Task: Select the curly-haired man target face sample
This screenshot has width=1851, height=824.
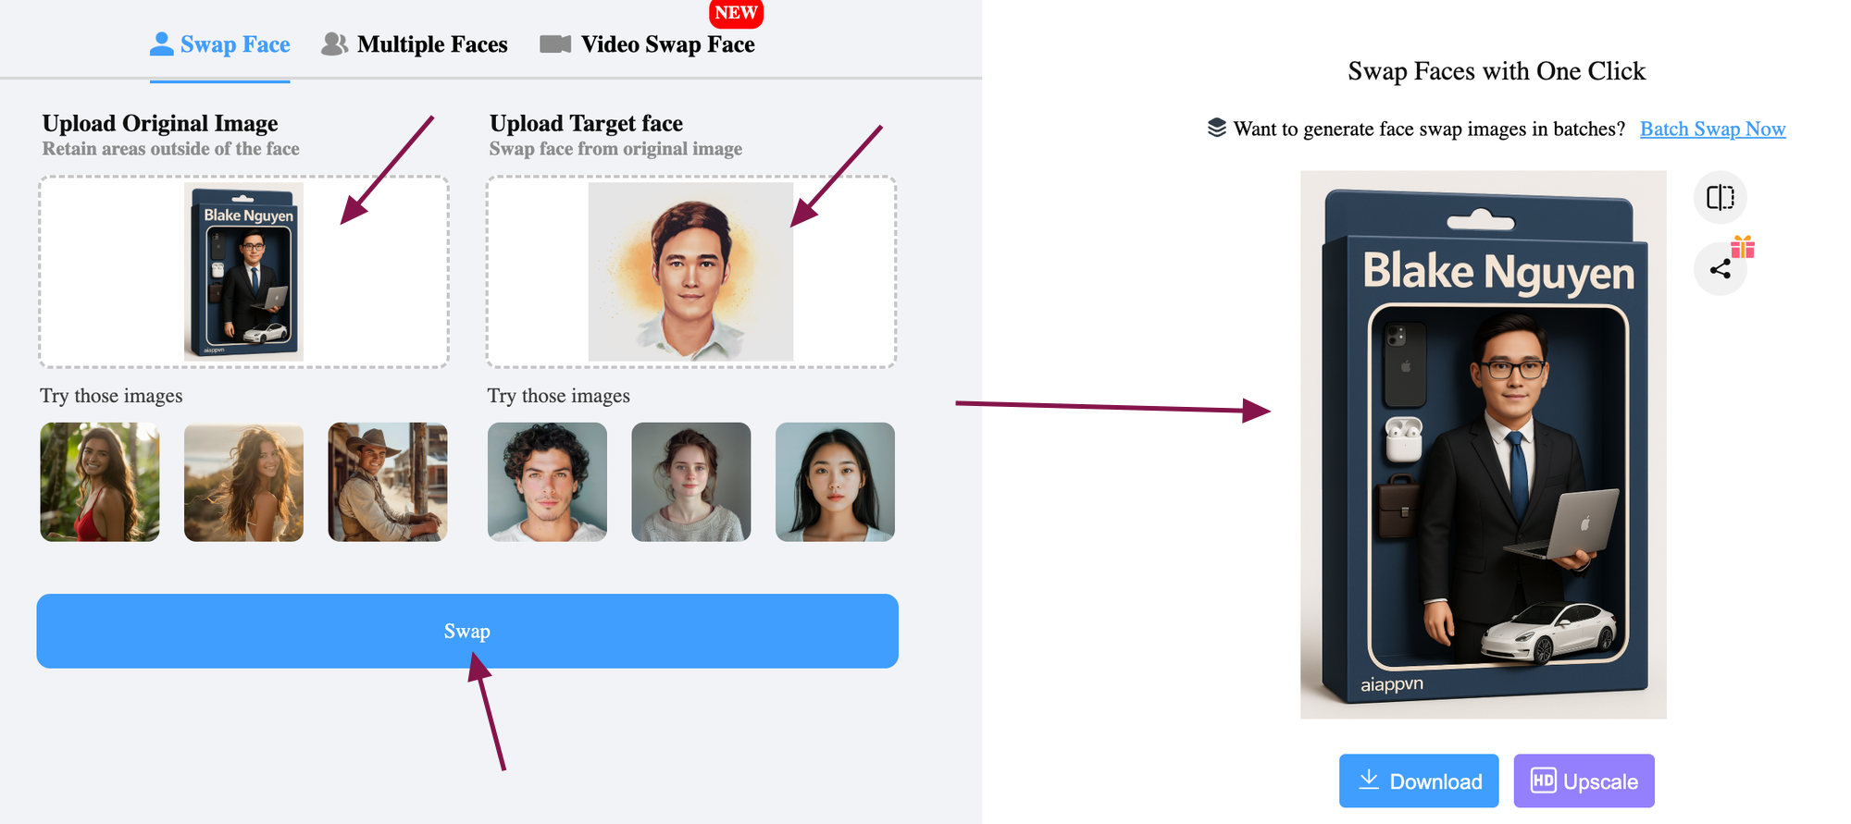Action: click(547, 482)
